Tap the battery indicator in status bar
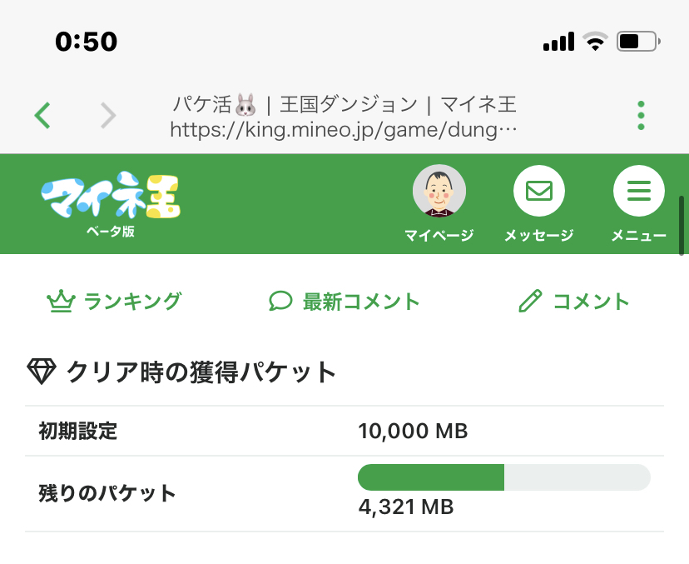Screen dimensions: 689x564 639,42
